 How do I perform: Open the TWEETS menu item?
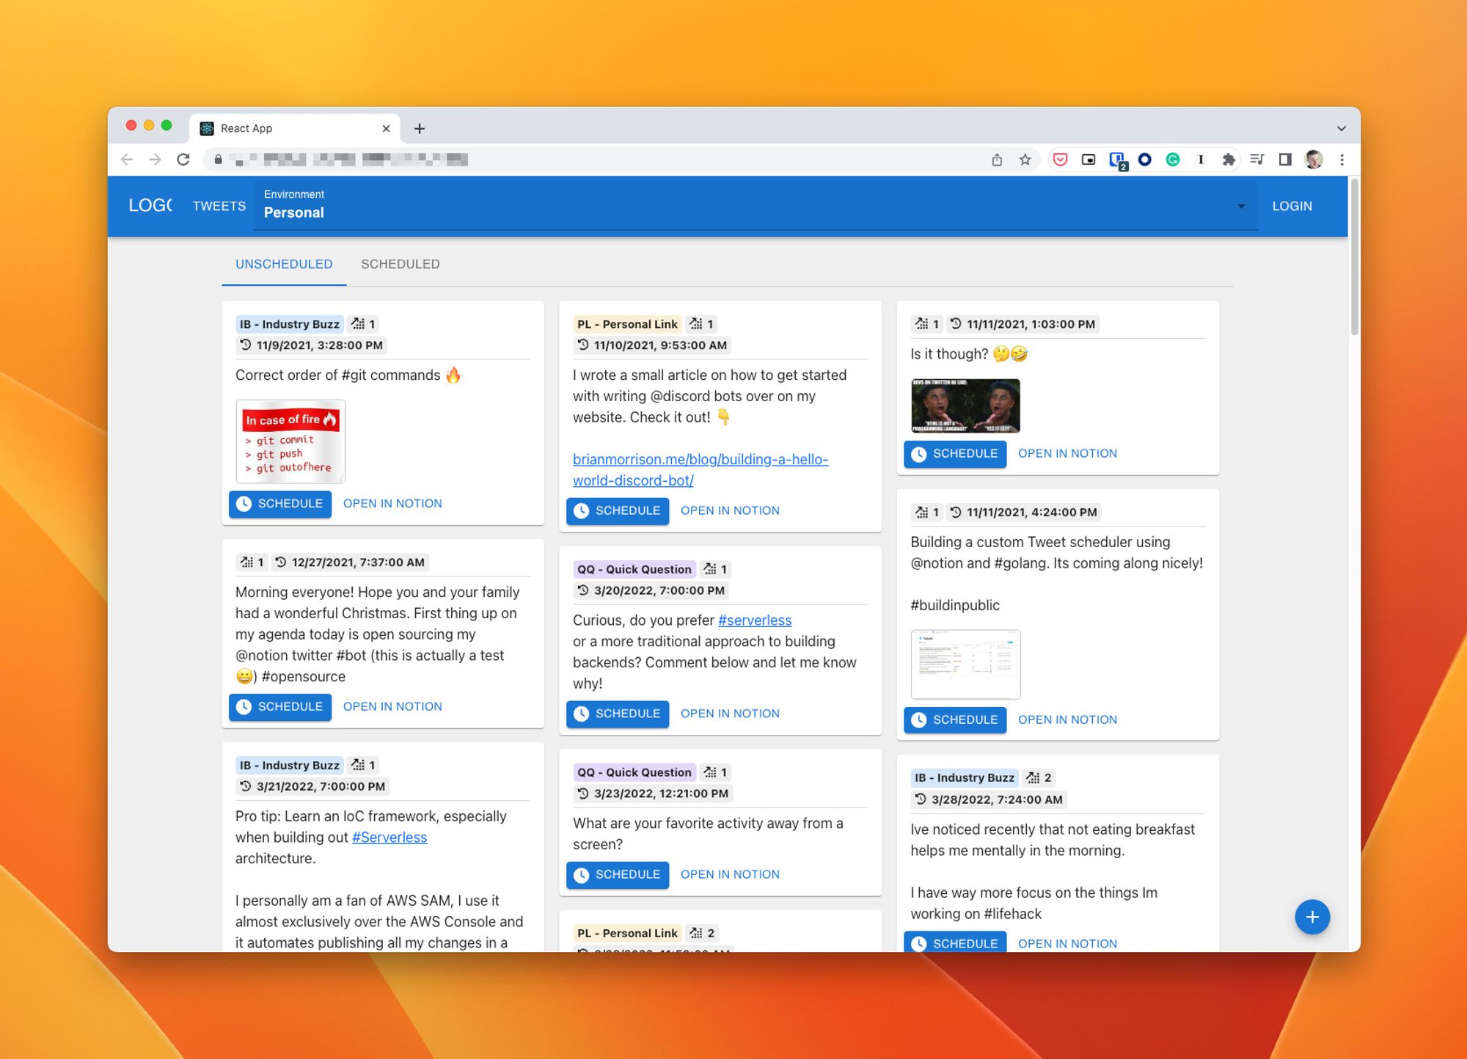219,206
